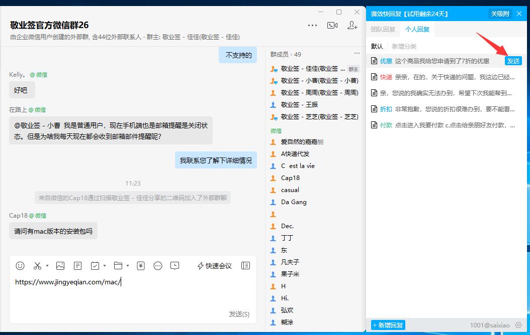Select the screenshot scissors tool
This screenshot has height=335, width=530.
tap(37, 266)
